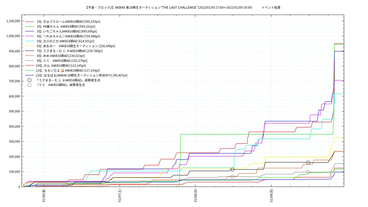Viewport: 368px width, 207px height.
Task: Click the 400,000 y-axis label
Action: [x=15, y=126]
